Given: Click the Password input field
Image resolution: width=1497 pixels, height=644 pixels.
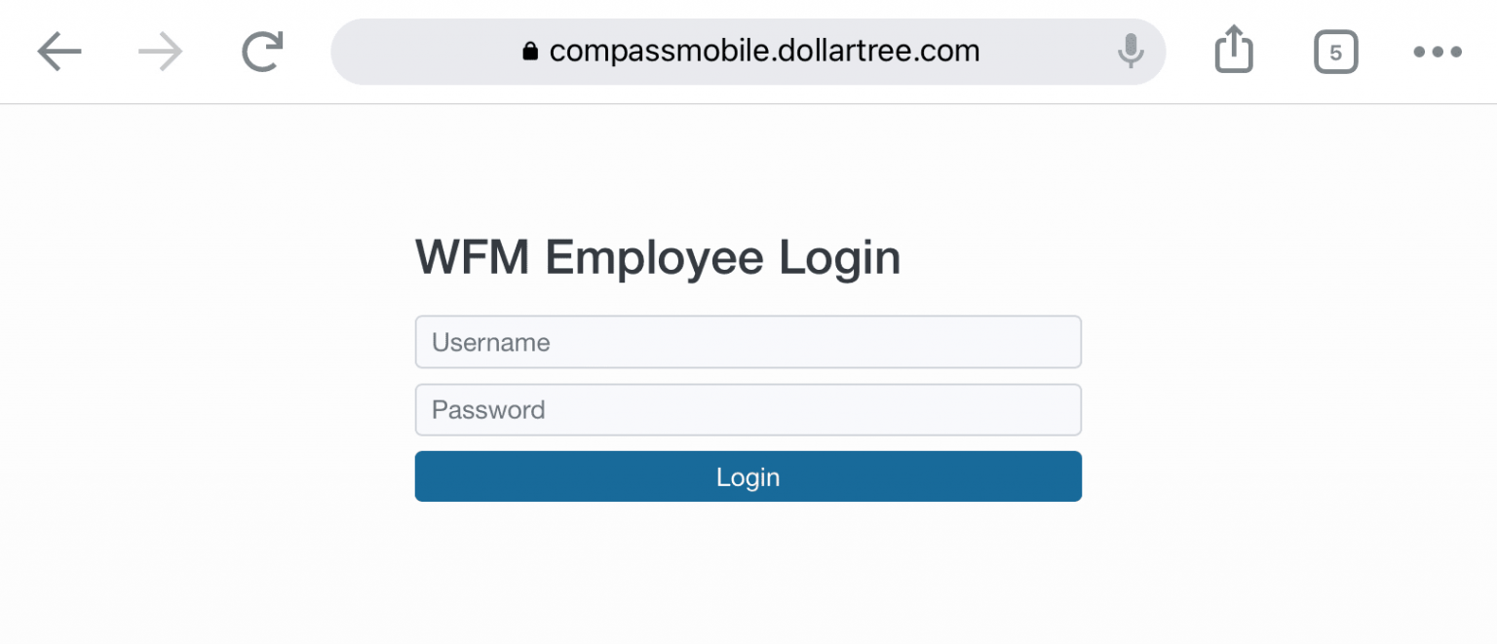Looking at the screenshot, I should point(748,409).
